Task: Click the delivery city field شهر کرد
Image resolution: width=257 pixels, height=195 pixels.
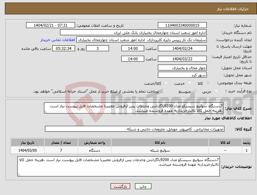Action: click(x=182, y=75)
